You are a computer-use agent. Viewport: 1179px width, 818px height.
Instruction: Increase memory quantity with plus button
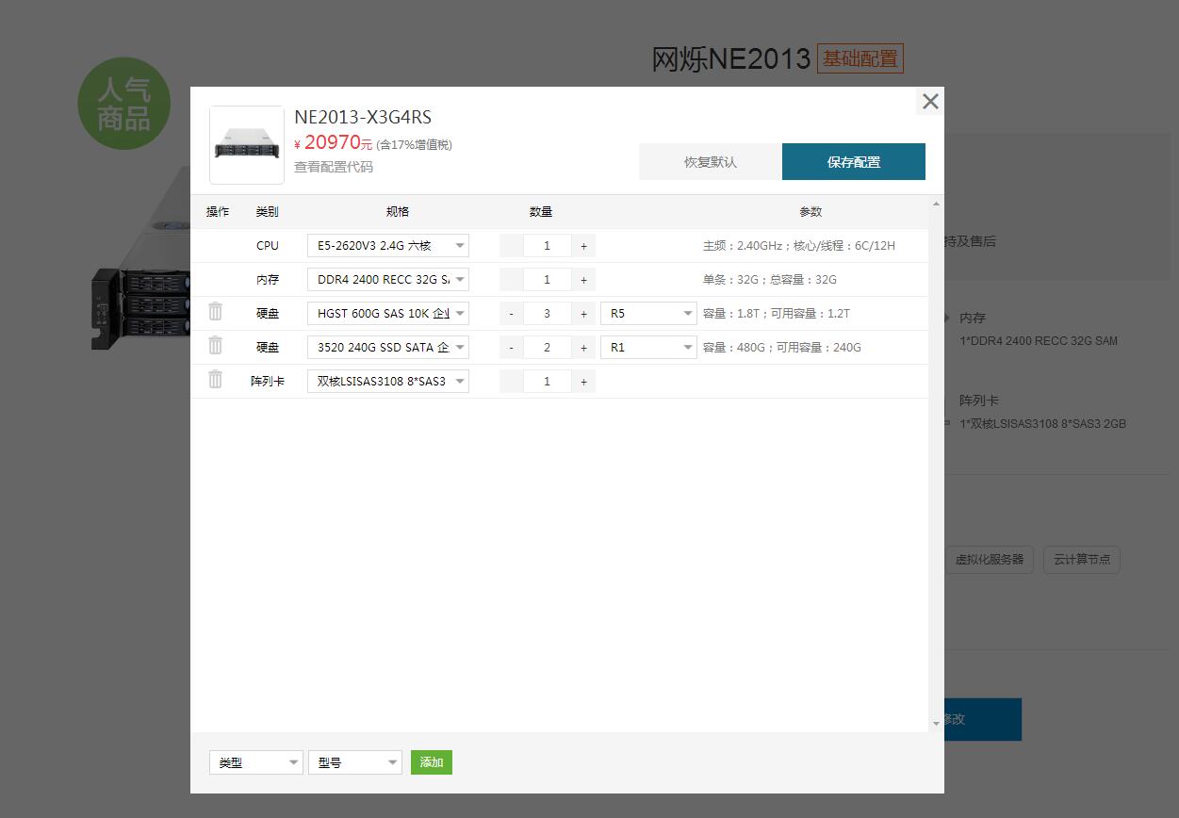[583, 280]
